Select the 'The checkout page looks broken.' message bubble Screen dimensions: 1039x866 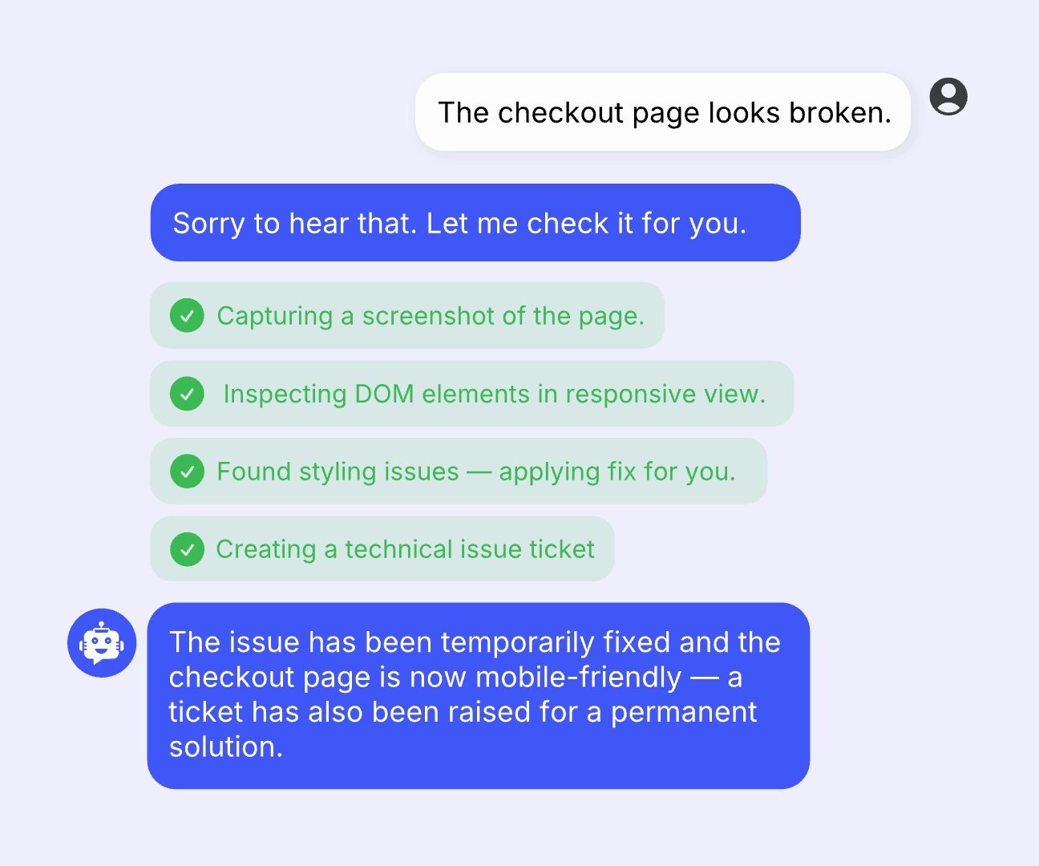click(663, 112)
